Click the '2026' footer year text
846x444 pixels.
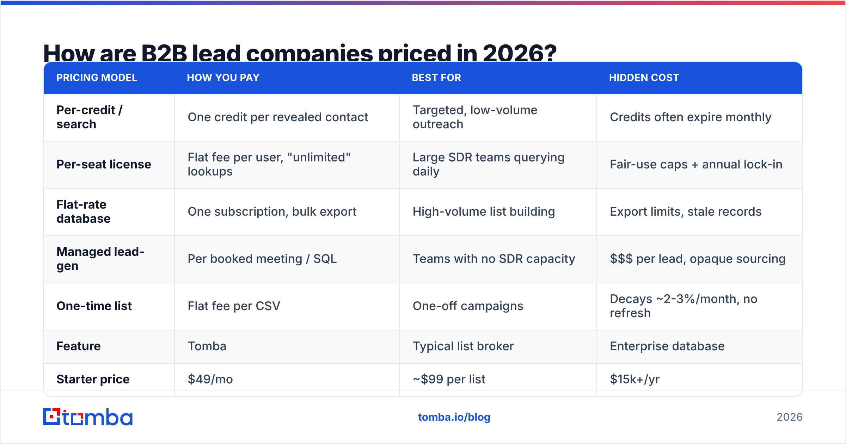click(x=790, y=417)
